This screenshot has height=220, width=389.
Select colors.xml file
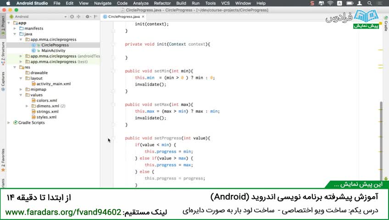[x=47, y=100]
